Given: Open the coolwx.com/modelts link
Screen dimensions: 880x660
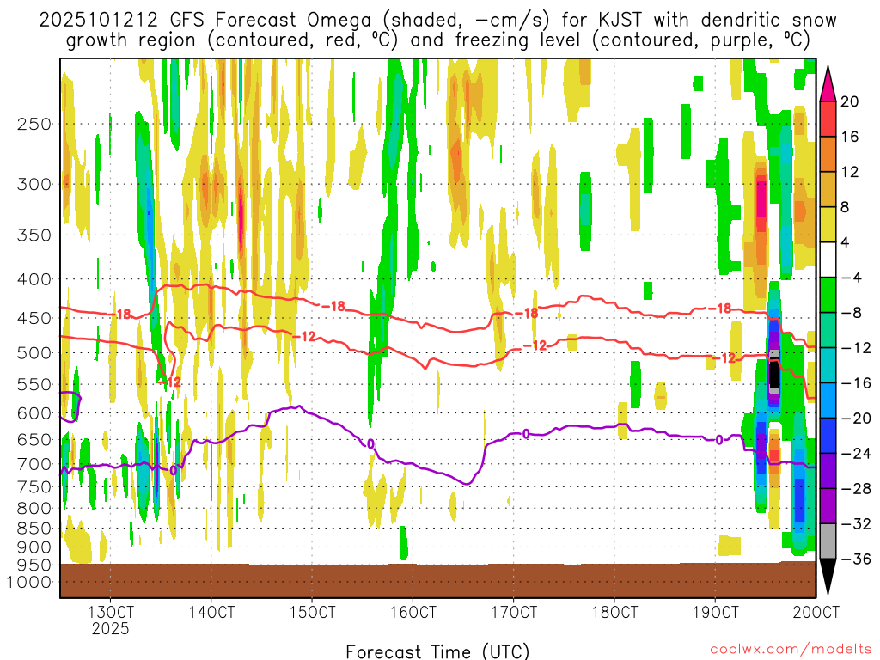Looking at the screenshot, I should (791, 649).
